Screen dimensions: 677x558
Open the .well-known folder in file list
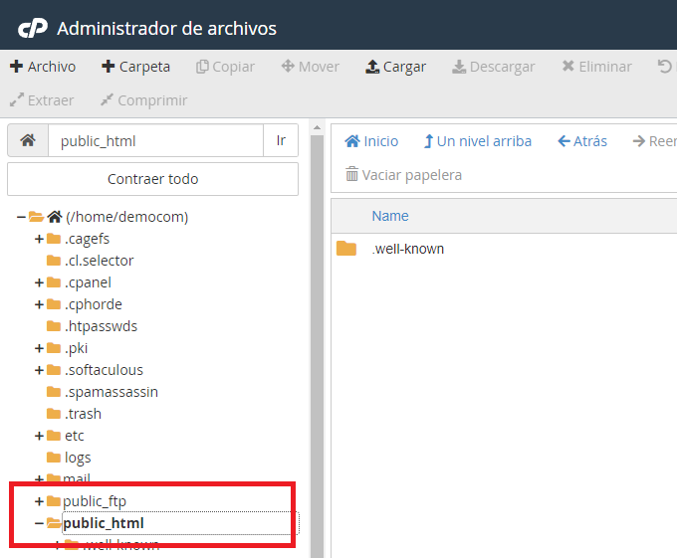[x=407, y=249]
